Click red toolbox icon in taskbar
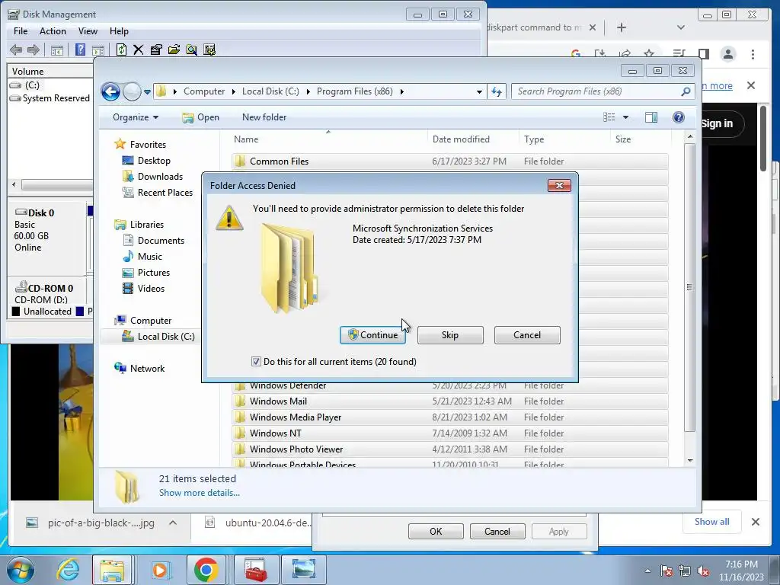This screenshot has height=585, width=780. point(256,570)
